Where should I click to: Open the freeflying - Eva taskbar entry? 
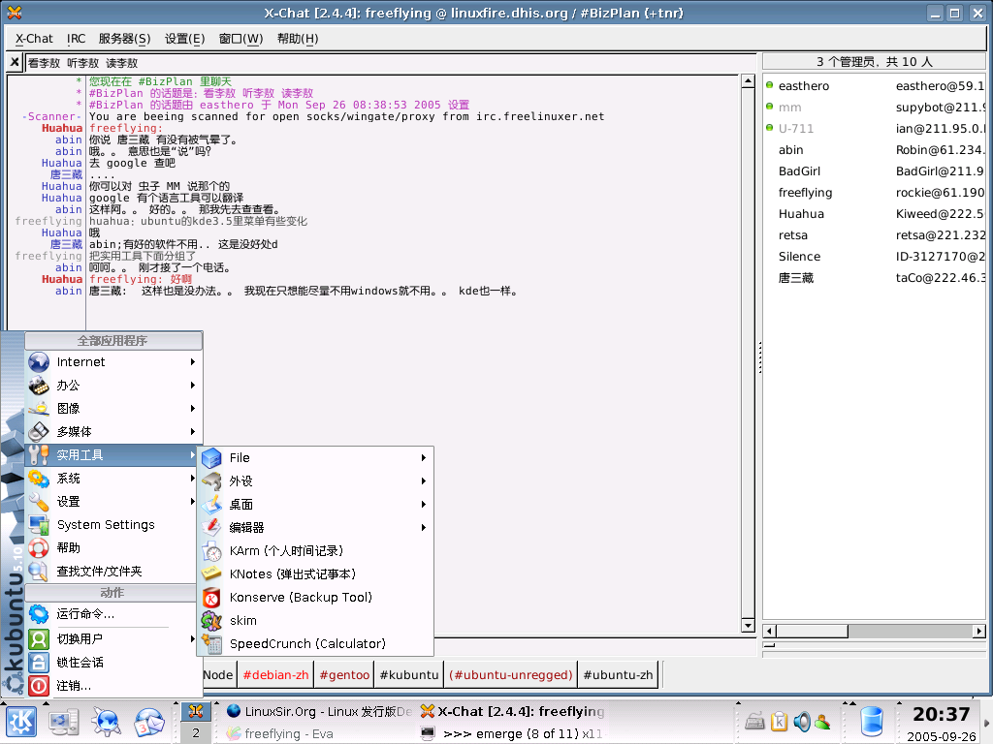pyautogui.click(x=318, y=734)
